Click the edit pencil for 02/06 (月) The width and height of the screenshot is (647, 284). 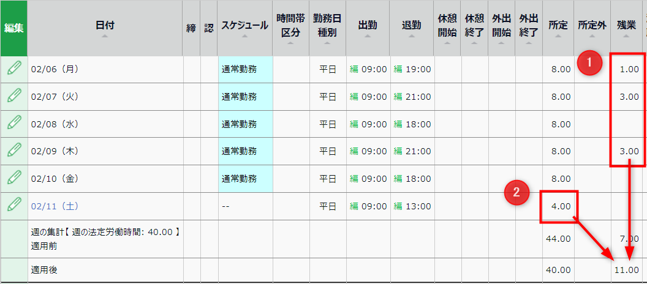14,69
